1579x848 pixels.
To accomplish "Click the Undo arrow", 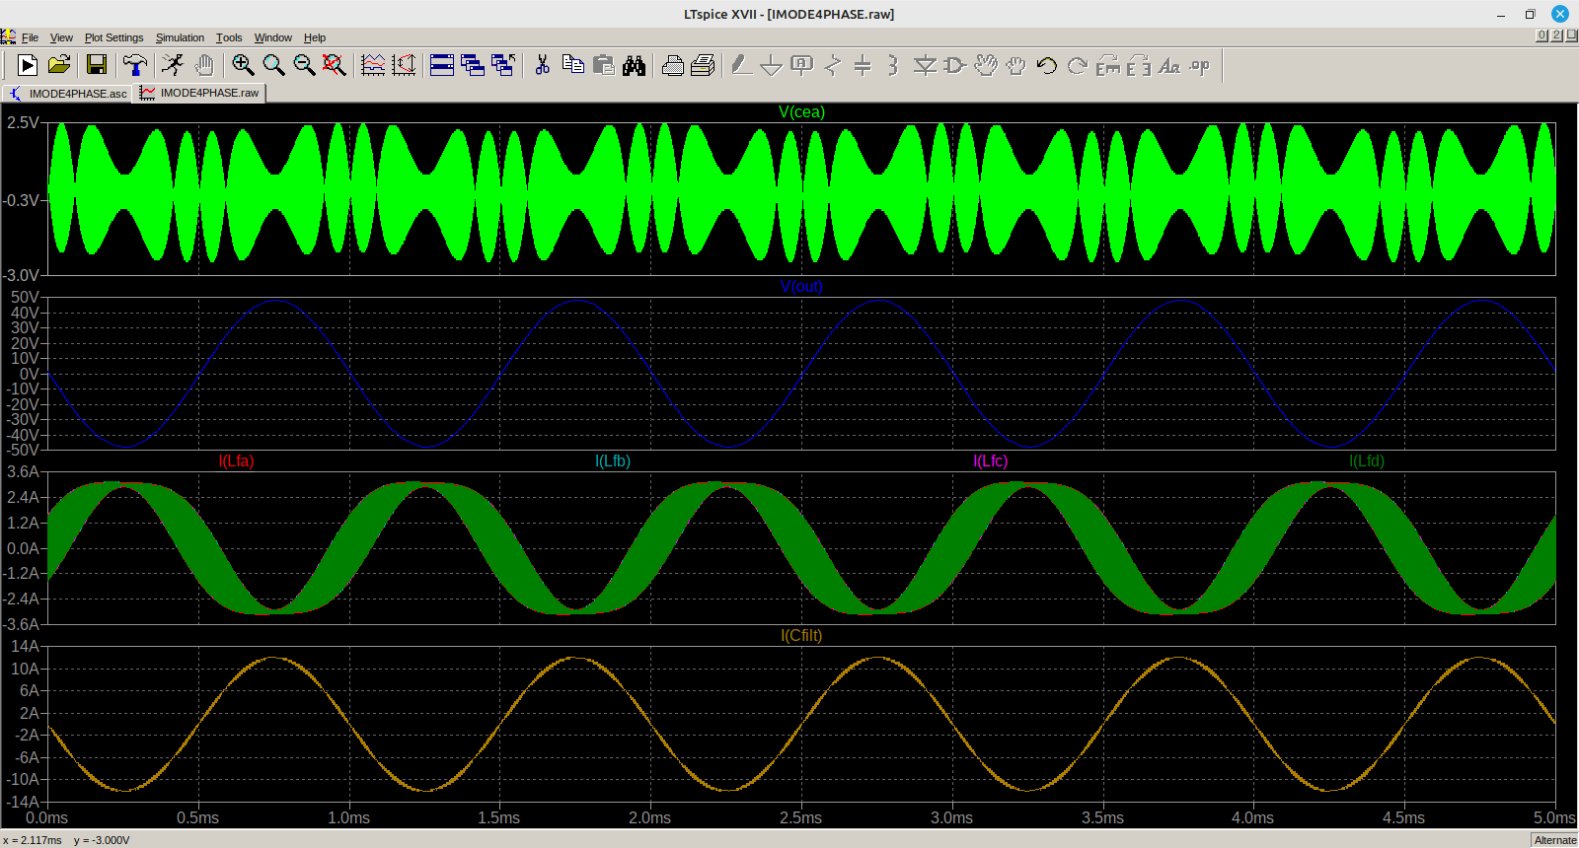I will 1047,65.
